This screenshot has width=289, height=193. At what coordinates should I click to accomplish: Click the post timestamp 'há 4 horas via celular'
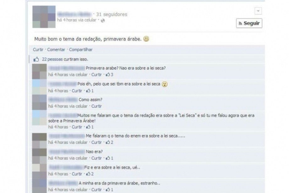tap(77, 20)
